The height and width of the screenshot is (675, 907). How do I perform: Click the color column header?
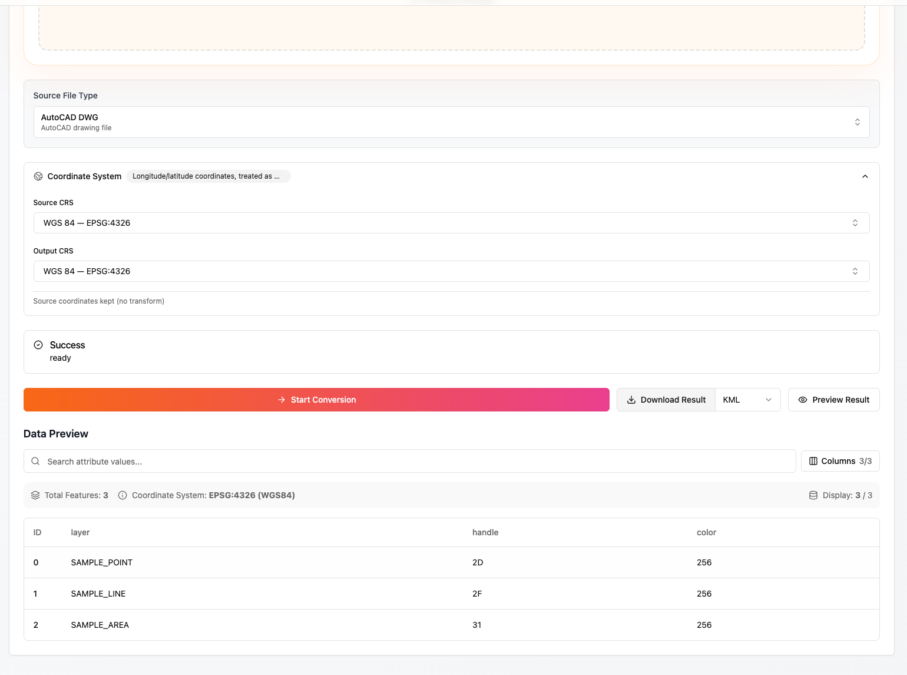[x=706, y=532]
